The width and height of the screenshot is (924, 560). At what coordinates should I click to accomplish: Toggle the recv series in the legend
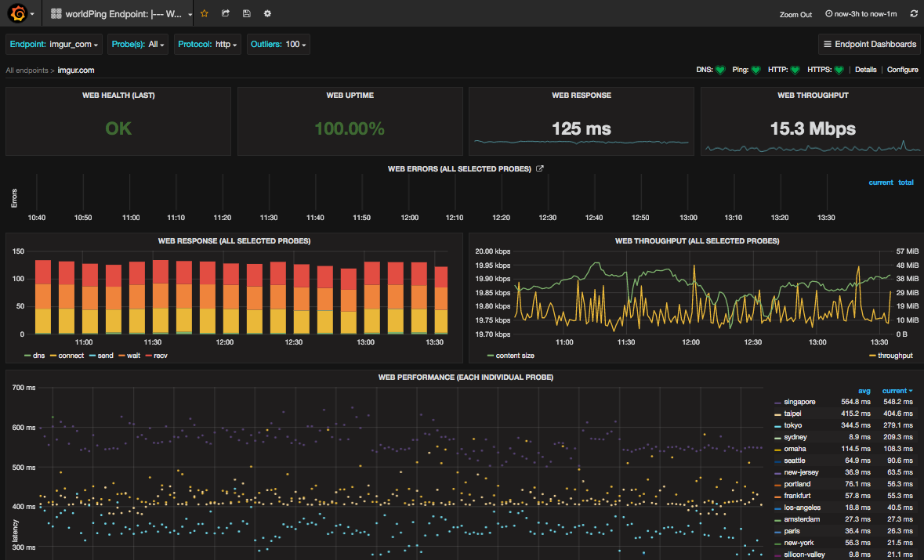click(x=160, y=356)
